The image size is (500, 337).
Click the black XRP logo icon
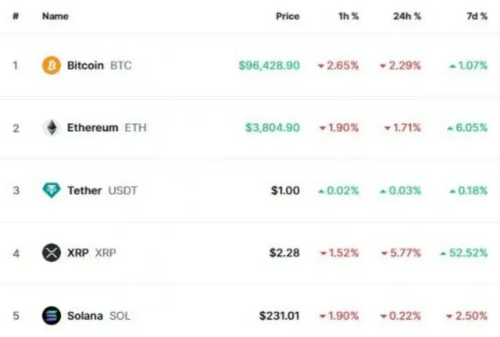(x=52, y=253)
